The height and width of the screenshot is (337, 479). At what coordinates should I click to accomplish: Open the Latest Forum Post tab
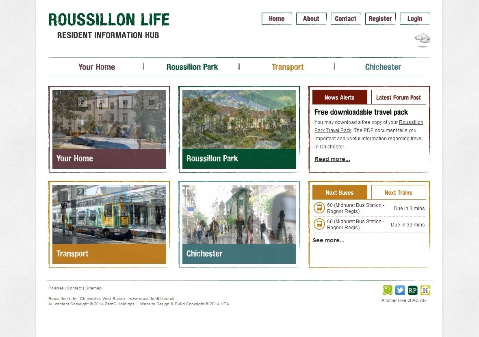(x=398, y=98)
